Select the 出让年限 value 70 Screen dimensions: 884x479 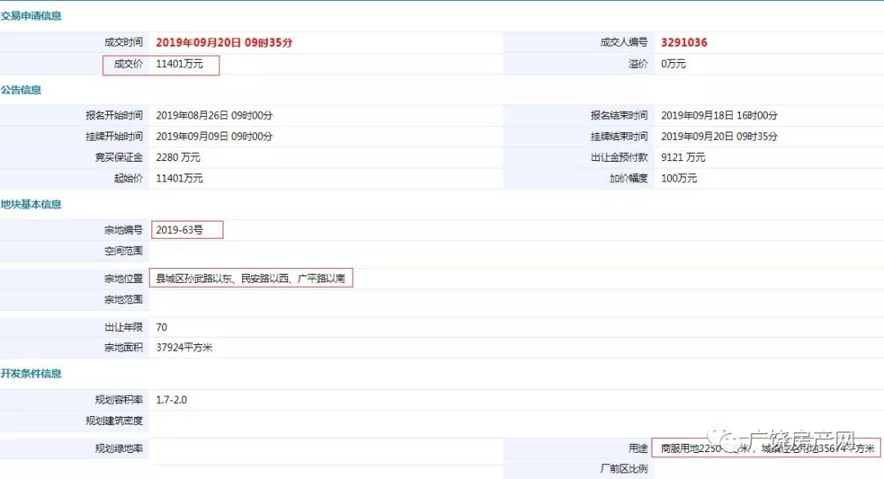(x=161, y=327)
